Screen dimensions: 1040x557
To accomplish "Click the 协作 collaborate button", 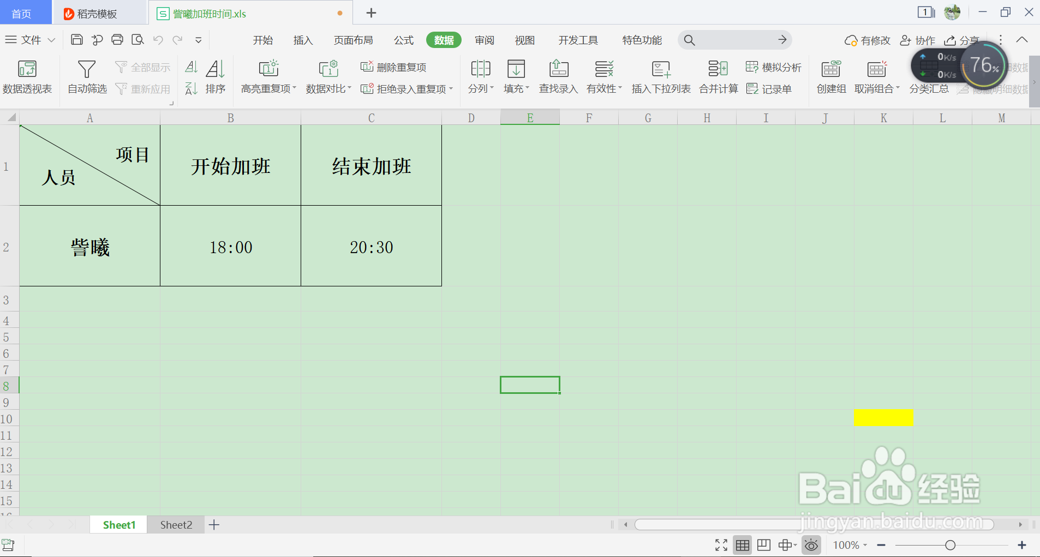I will click(x=917, y=40).
